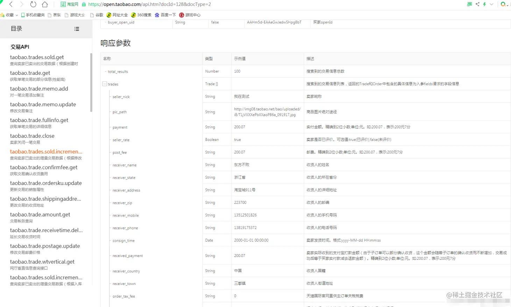Go back to the previous page
This screenshot has height=307, width=511.
coord(11,4)
